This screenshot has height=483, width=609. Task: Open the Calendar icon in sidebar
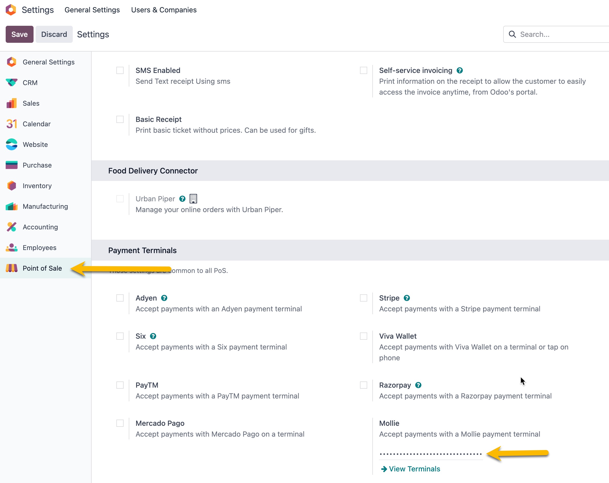(x=12, y=124)
